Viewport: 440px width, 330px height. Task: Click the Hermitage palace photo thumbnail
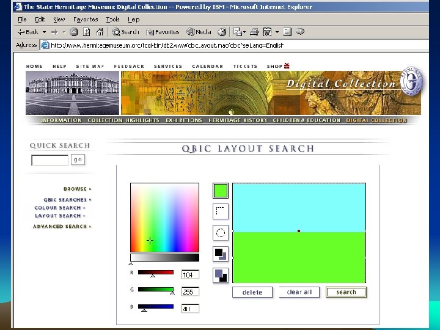pyautogui.click(x=72, y=93)
